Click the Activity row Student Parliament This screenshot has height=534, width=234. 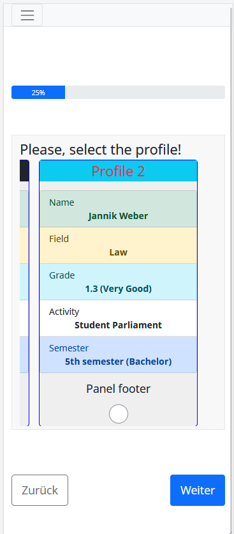119,319
